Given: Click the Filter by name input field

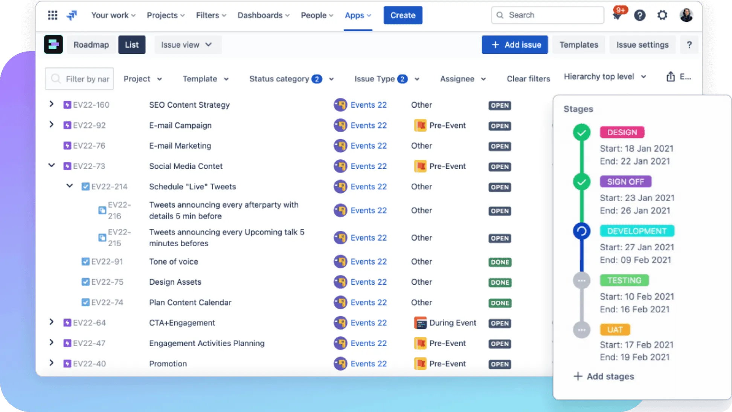Looking at the screenshot, I should tap(83, 79).
